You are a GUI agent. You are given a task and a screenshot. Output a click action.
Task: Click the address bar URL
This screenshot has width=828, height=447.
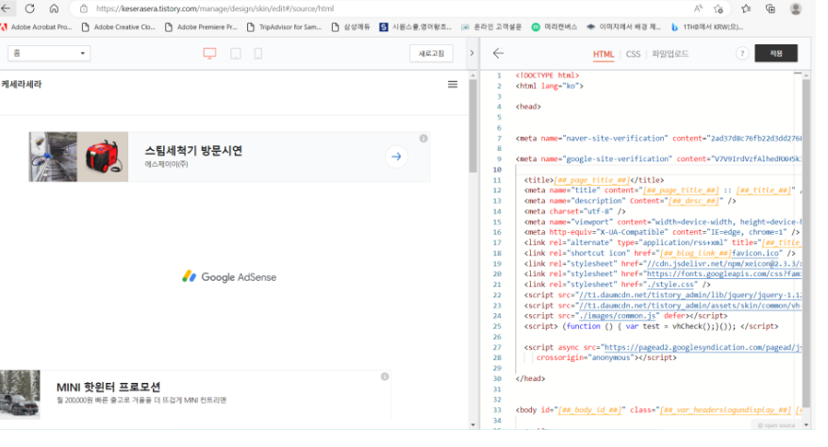(x=215, y=8)
